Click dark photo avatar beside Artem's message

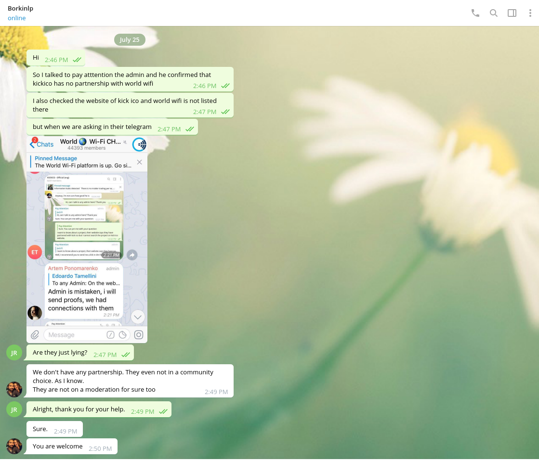[x=35, y=313]
